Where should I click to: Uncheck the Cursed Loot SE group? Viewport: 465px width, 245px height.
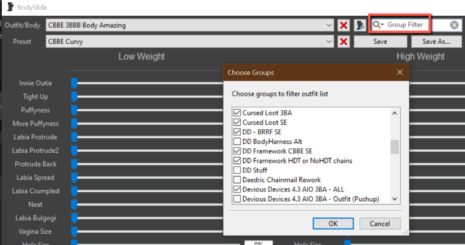pyautogui.click(x=237, y=122)
